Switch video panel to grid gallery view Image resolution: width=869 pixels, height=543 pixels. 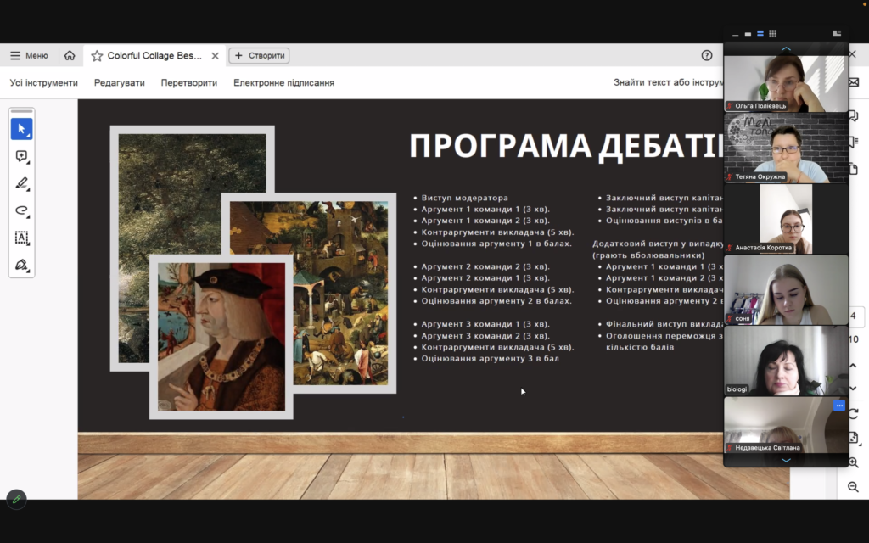pos(772,34)
